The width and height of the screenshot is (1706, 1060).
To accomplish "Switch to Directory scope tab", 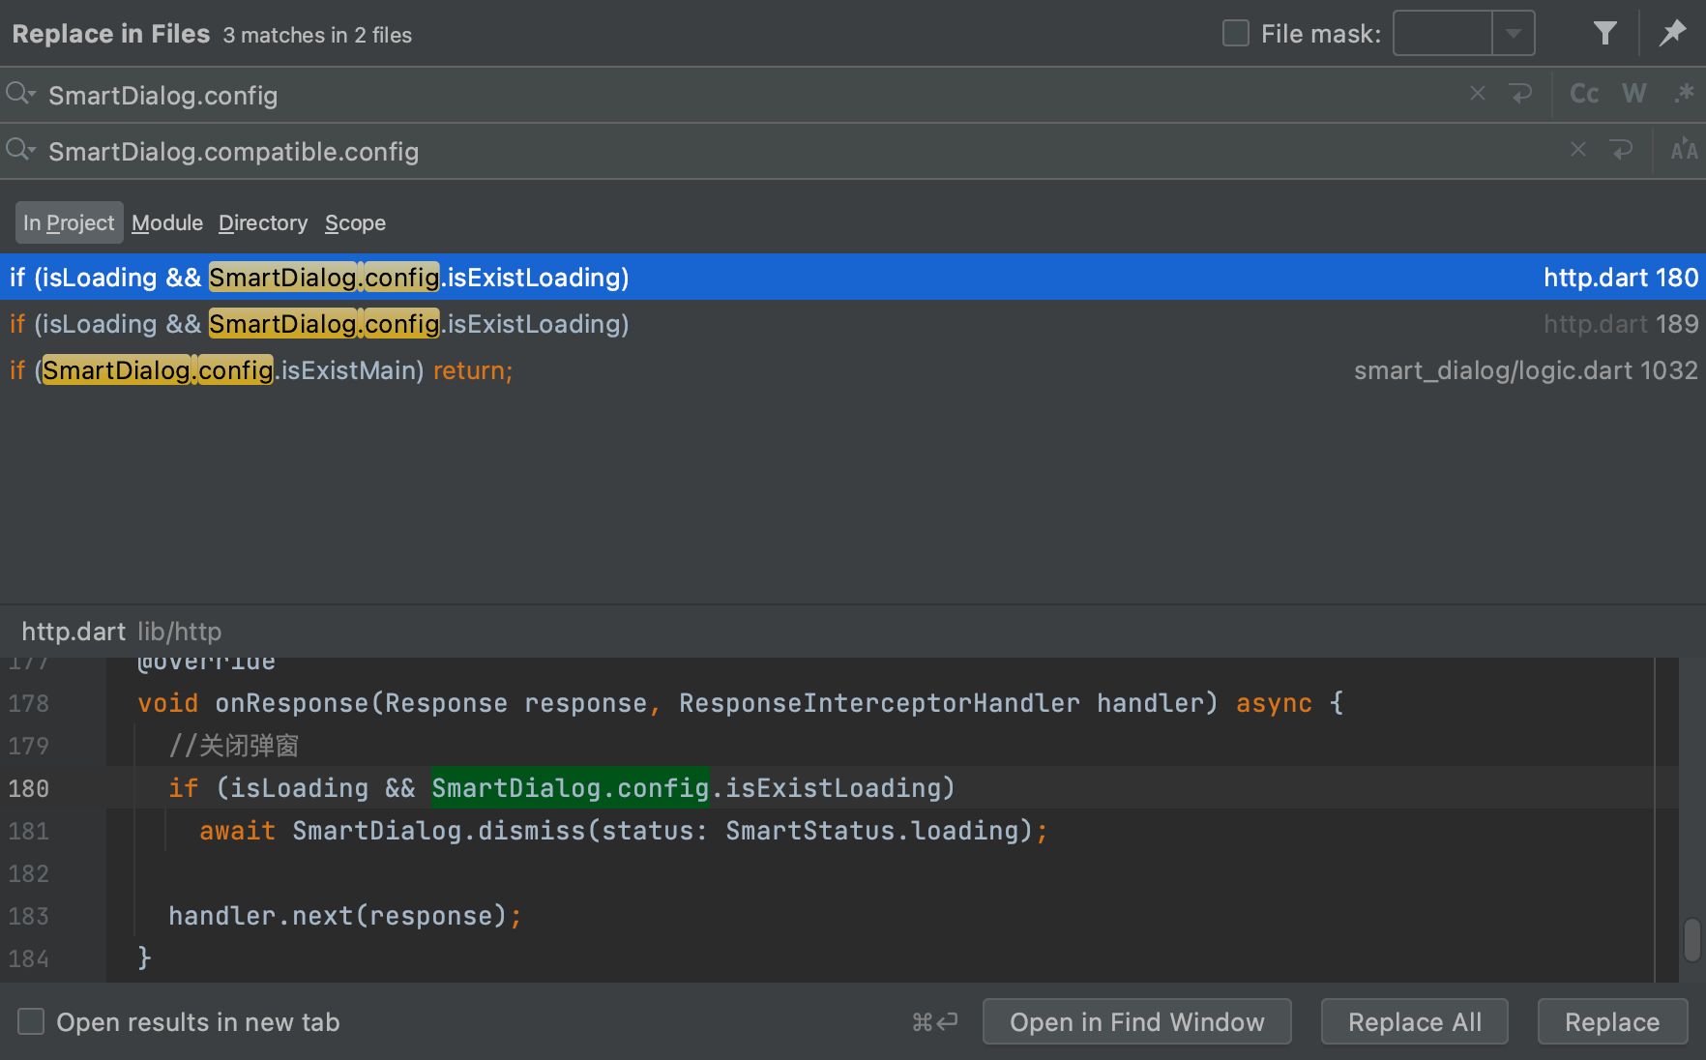I will click(x=263, y=223).
